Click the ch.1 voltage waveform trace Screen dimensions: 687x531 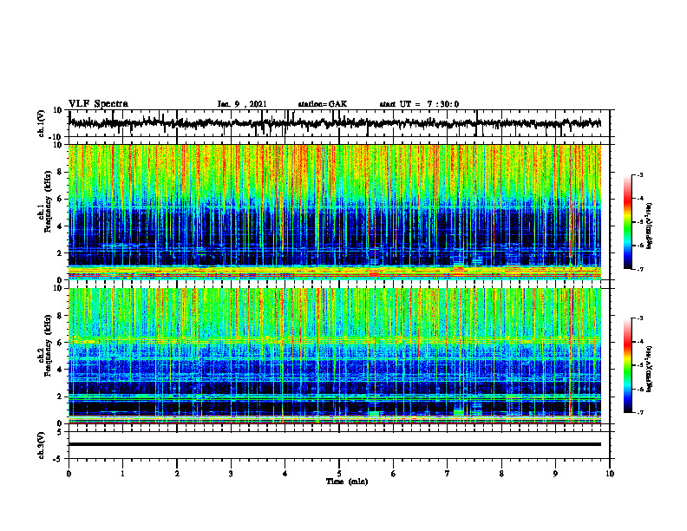point(335,123)
